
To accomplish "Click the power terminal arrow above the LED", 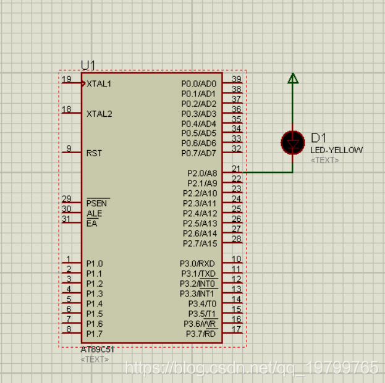I will tap(293, 78).
